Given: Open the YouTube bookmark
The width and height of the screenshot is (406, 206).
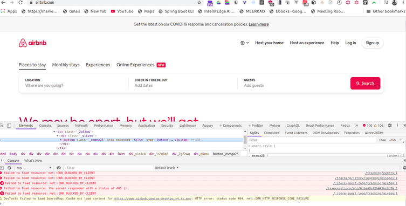Looking at the screenshot, I should [122, 11].
